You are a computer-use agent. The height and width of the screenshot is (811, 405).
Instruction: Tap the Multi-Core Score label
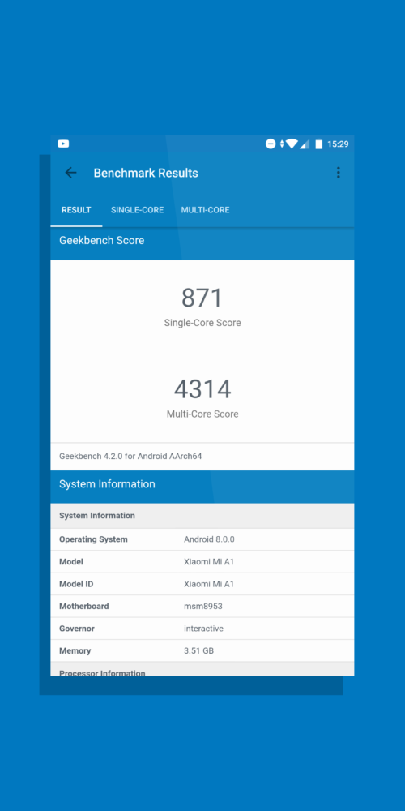pos(202,414)
